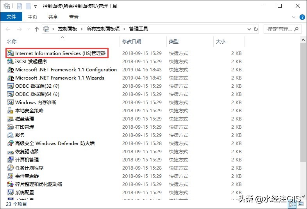Open the 文件 menu tab

(11, 17)
